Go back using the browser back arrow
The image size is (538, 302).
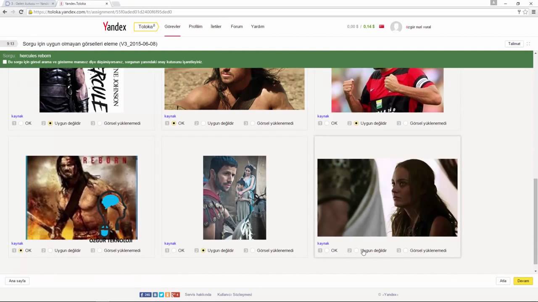pos(5,12)
